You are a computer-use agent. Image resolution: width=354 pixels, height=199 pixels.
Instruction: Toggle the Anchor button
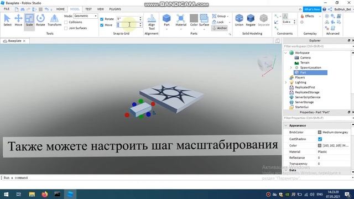(220, 28)
